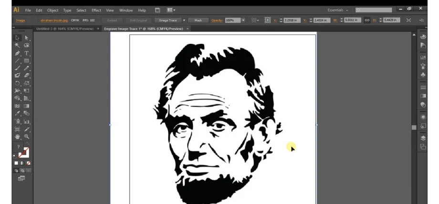Select the Rotate tool
Viewport: 439px width, 204px height.
17,83
